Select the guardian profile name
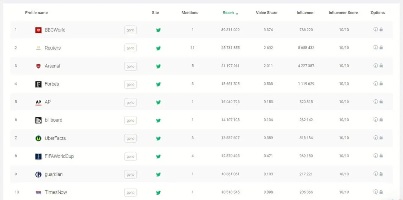 (x=54, y=174)
